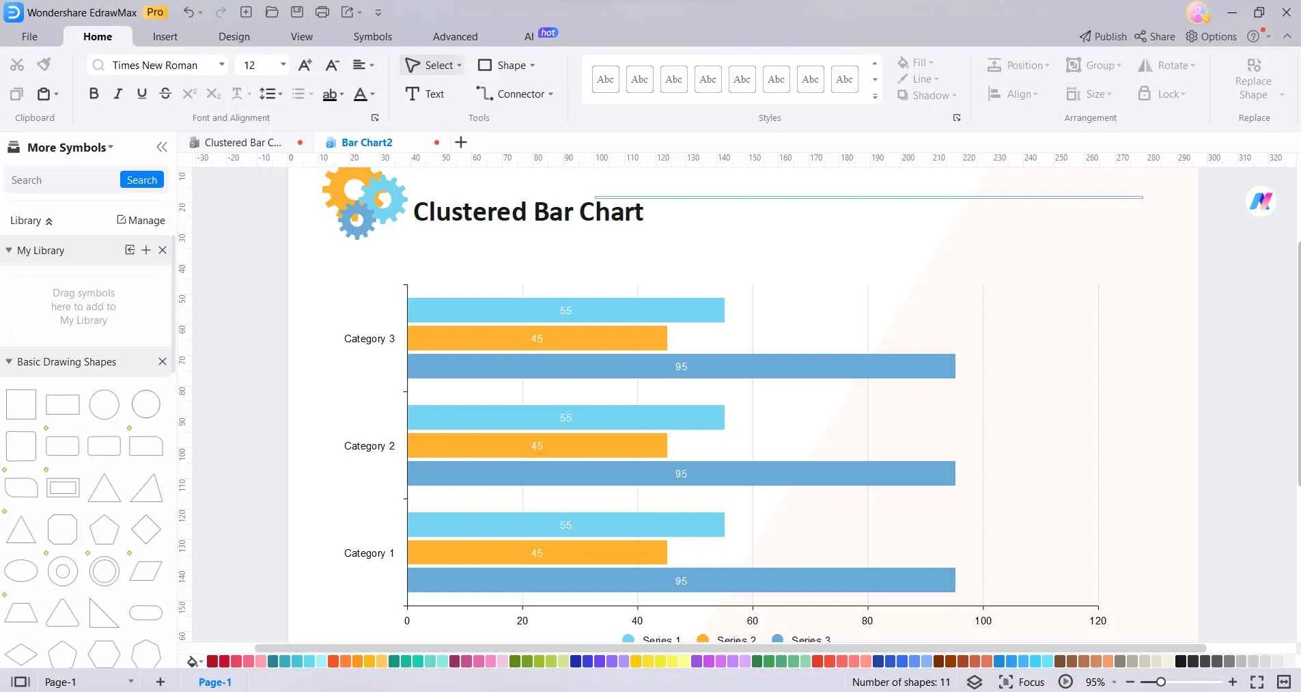Toggle Italic formatting
This screenshot has height=692, width=1301.
click(x=118, y=94)
